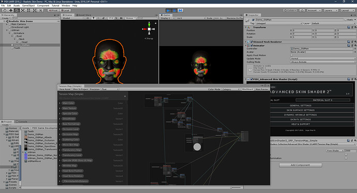The image size is (357, 193).
Task: Adjust the Game view Scale slider
Action: [216, 18]
